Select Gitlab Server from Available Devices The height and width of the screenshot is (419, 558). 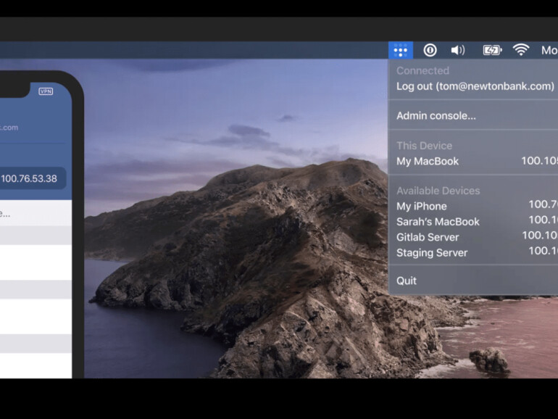click(x=427, y=237)
